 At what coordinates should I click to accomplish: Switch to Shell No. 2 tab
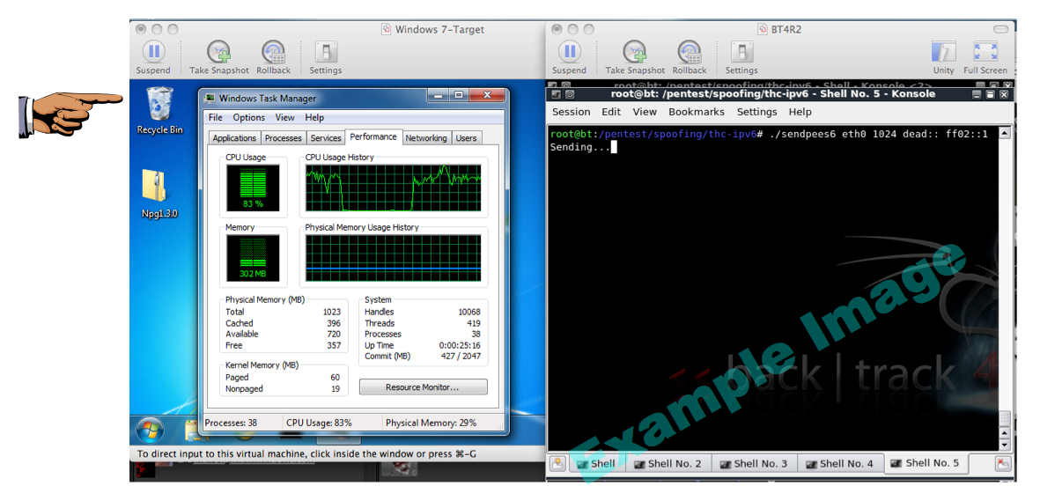tap(668, 464)
